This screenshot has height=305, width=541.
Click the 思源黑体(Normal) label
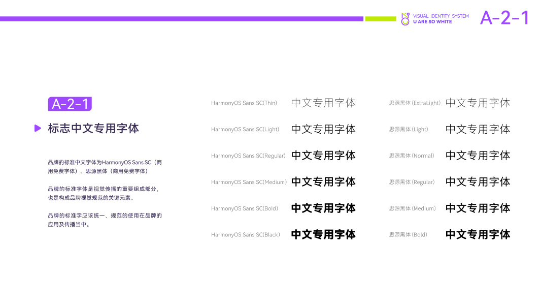click(x=412, y=156)
